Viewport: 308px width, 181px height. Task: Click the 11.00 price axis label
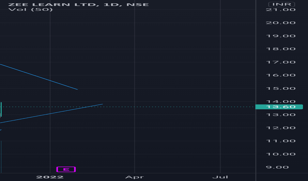(281, 141)
